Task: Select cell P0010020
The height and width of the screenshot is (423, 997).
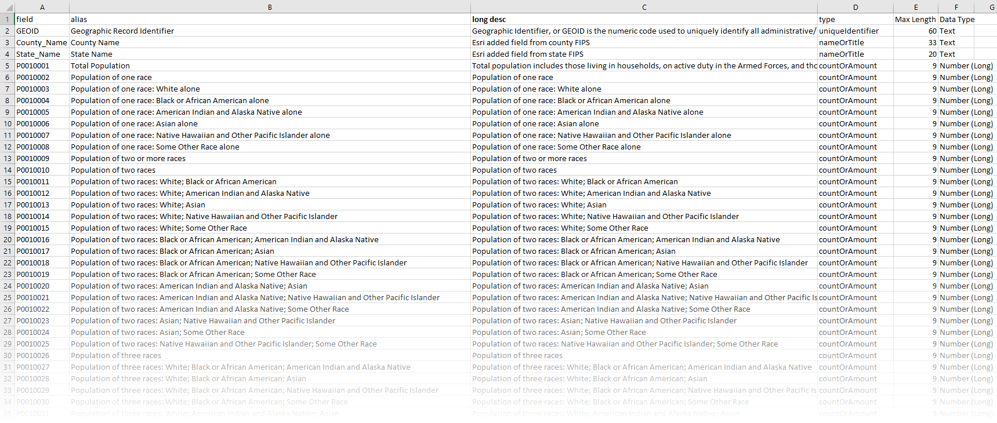Action: [x=42, y=286]
